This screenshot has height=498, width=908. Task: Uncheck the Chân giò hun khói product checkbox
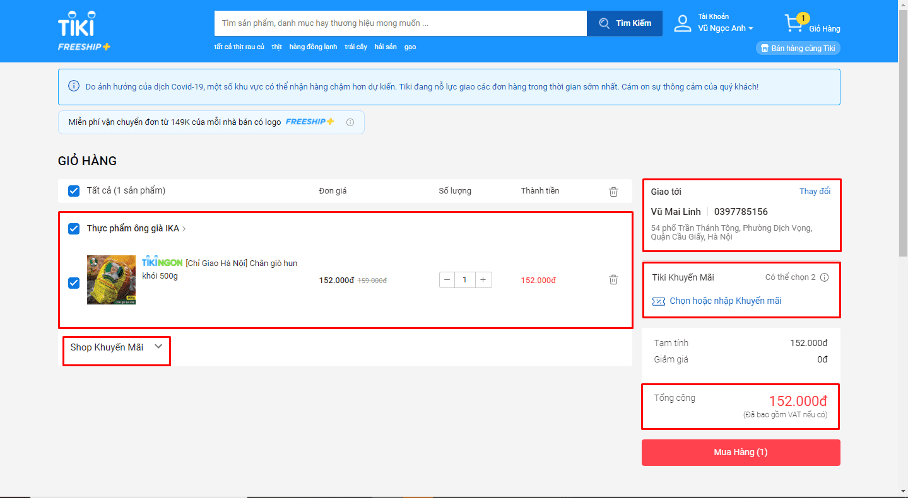tap(74, 283)
